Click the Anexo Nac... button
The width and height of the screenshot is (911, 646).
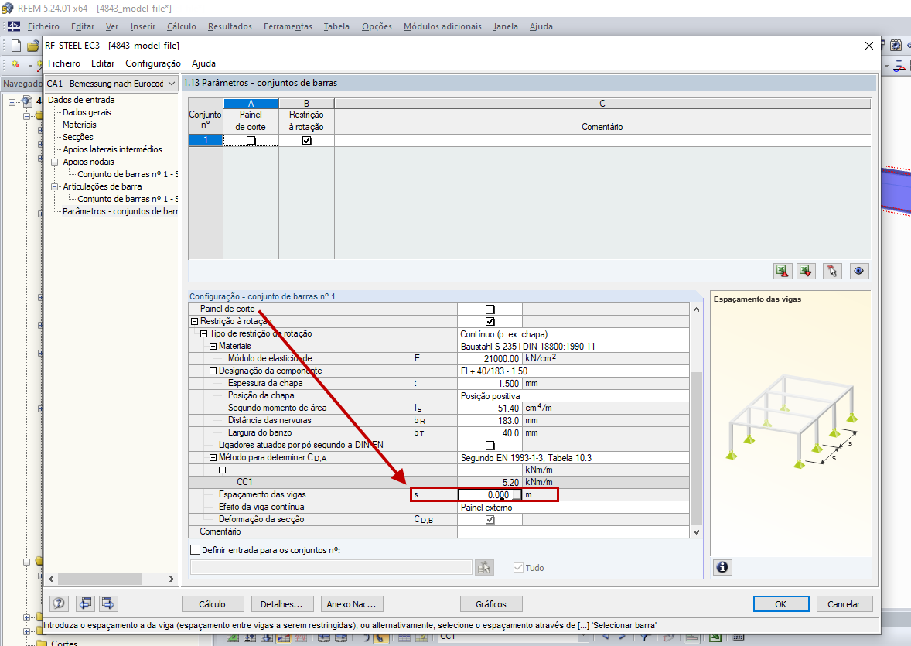click(352, 604)
